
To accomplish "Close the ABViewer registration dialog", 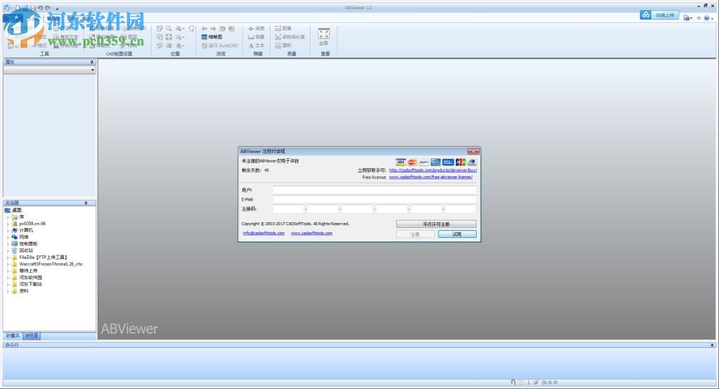I will coord(473,151).
